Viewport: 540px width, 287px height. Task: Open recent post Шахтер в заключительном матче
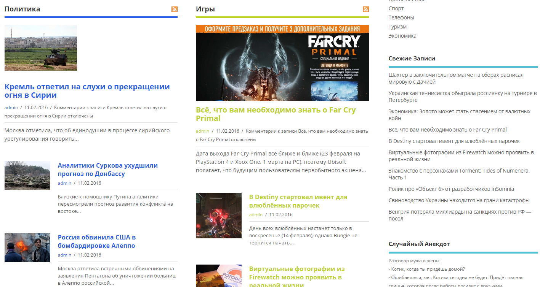point(456,78)
